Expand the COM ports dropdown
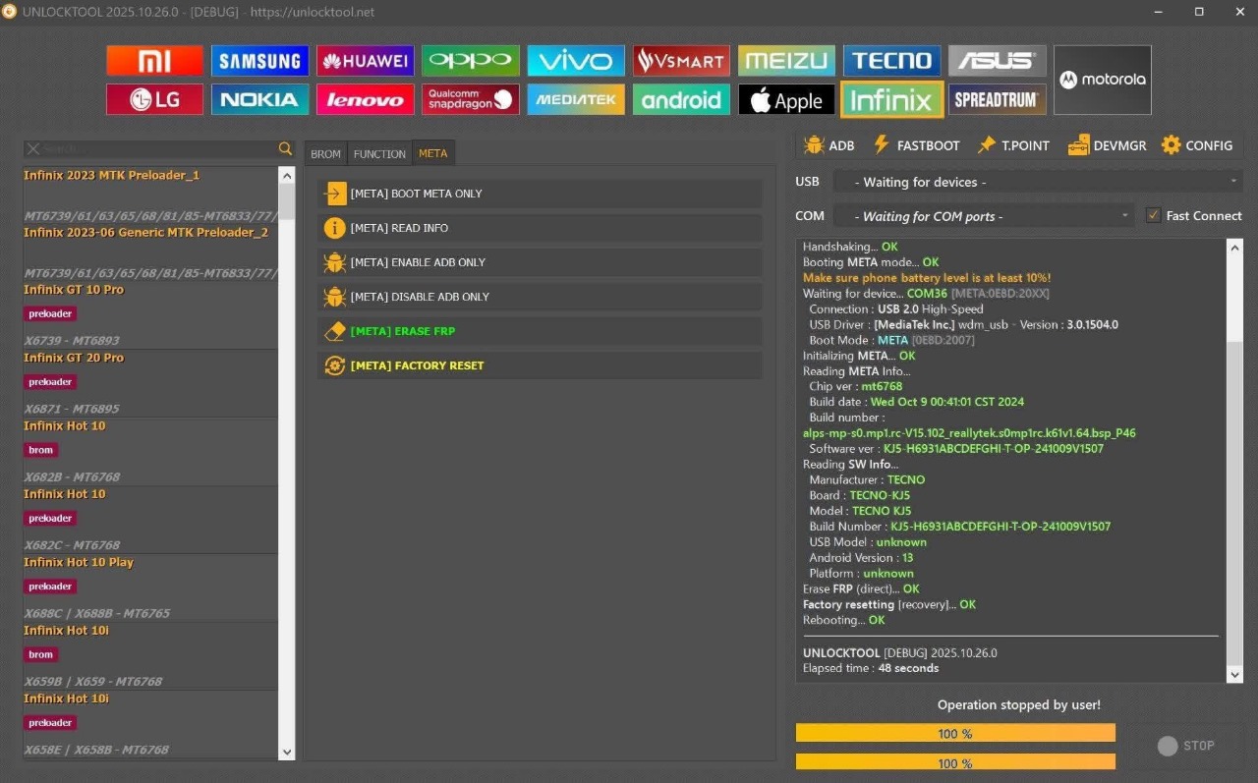1258x783 pixels. (x=983, y=216)
